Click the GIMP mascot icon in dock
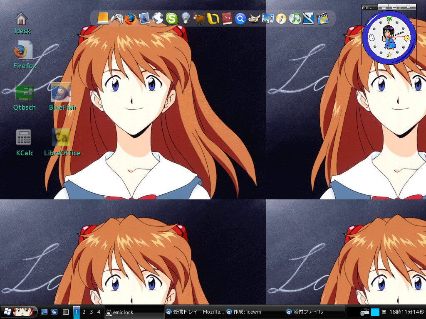The height and width of the screenshot is (319, 426). click(254, 19)
